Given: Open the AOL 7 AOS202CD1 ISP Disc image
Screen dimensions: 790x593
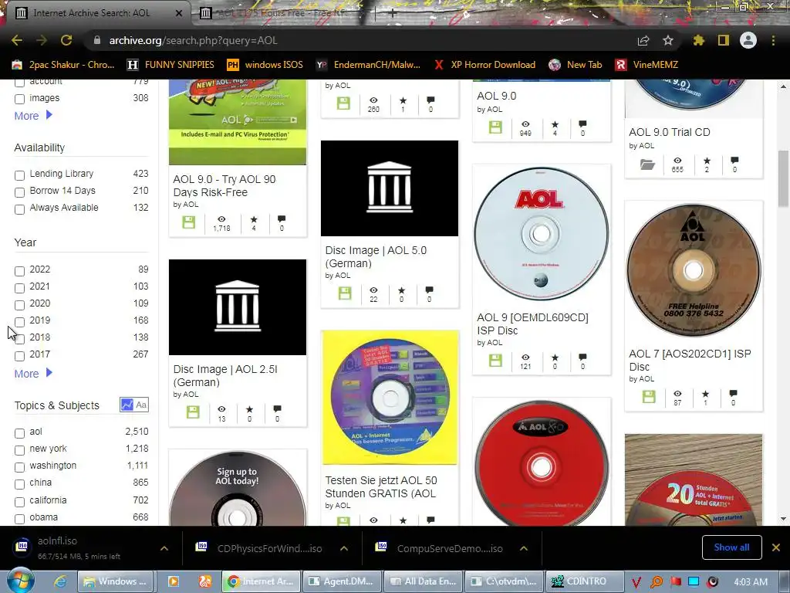Looking at the screenshot, I should click(x=694, y=270).
